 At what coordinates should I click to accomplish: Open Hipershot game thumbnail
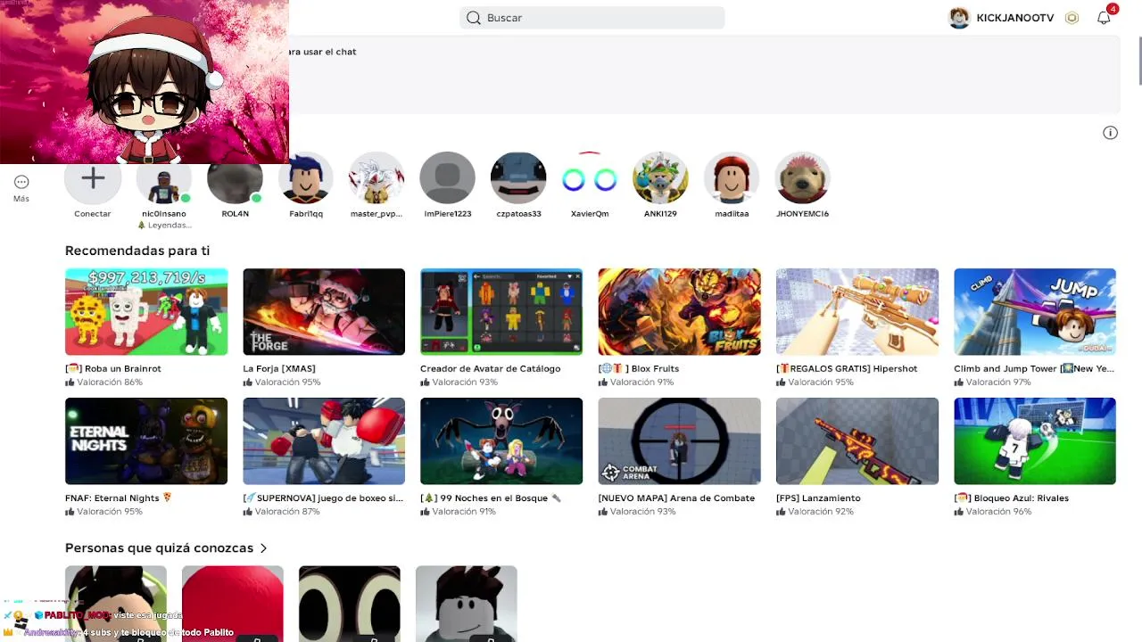pos(857,312)
